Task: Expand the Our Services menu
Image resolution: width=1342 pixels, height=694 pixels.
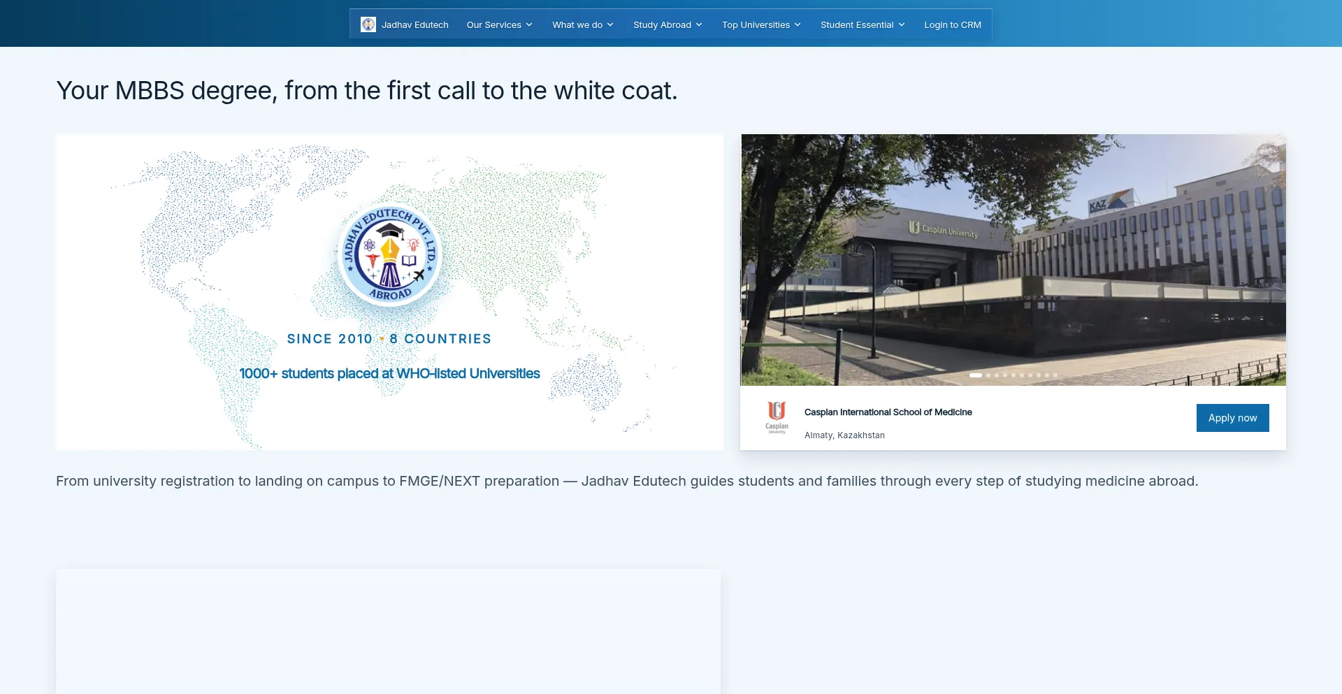Action: [500, 24]
